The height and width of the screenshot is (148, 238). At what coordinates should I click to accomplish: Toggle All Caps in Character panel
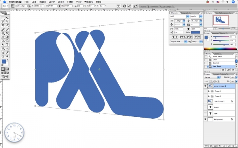[x=181, y=37]
